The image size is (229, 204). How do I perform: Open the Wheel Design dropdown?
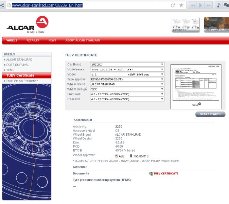click(127, 89)
